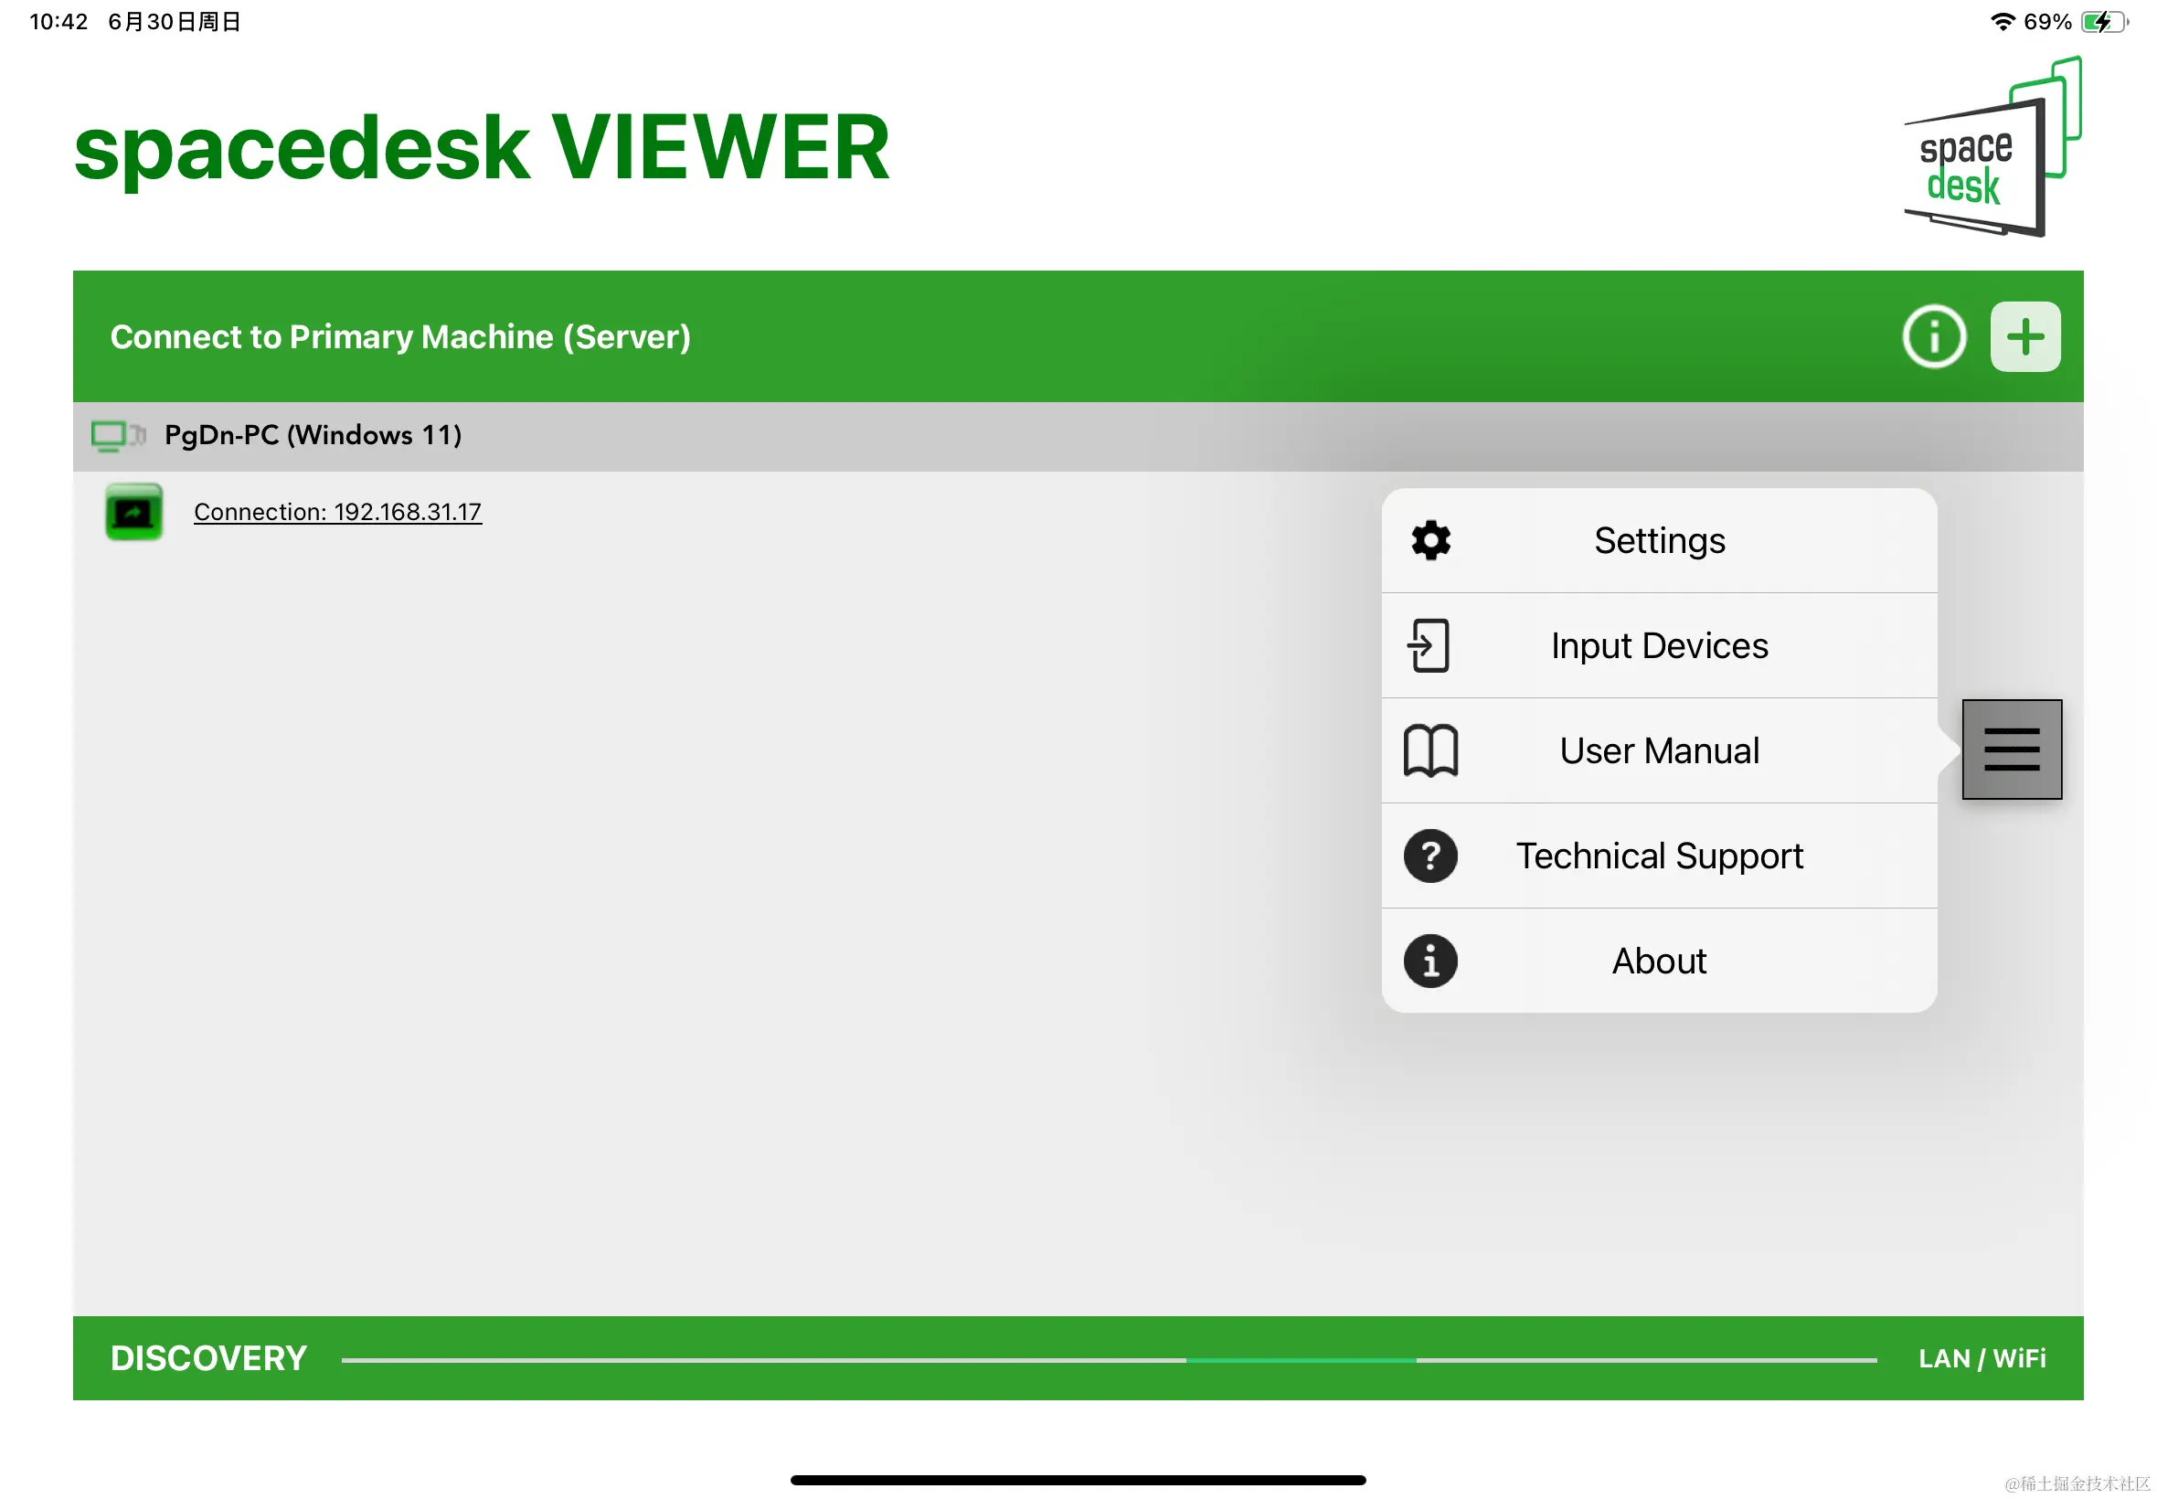
Task: Tap the circled info icon in green header
Action: point(1933,336)
